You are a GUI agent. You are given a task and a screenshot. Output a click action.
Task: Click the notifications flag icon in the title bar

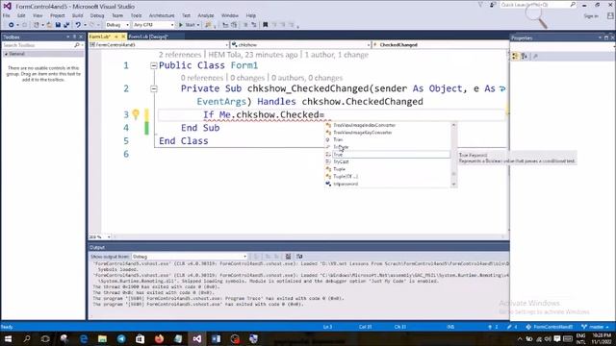(x=480, y=5)
